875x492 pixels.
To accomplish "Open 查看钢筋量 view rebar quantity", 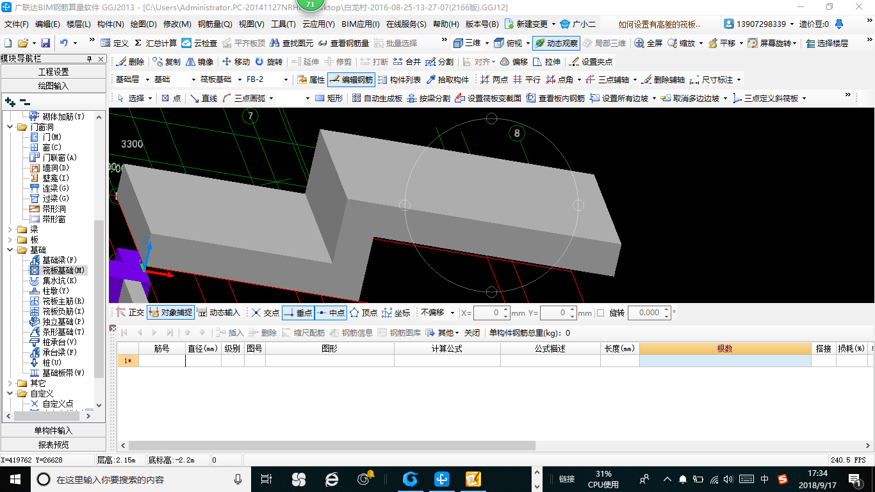I will [x=343, y=43].
